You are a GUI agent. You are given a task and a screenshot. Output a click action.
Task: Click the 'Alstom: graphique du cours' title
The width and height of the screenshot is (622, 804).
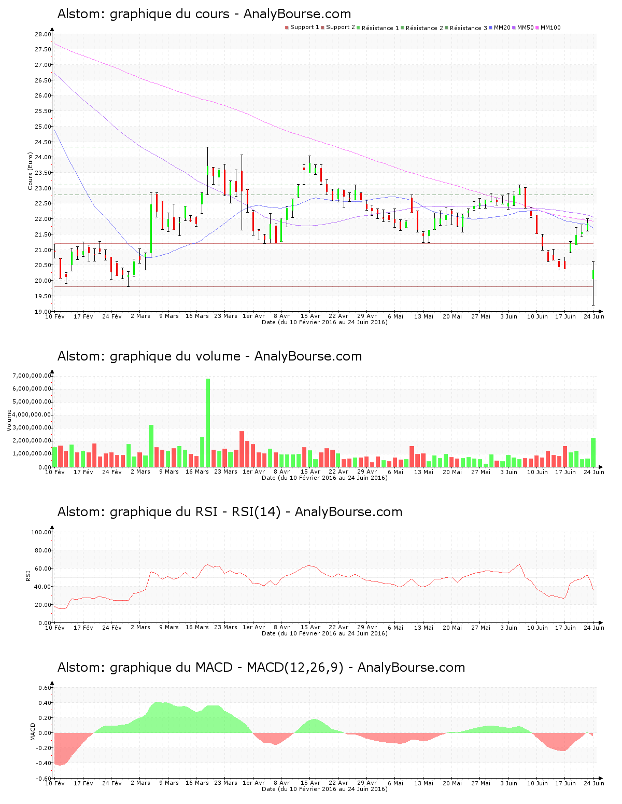204,14
